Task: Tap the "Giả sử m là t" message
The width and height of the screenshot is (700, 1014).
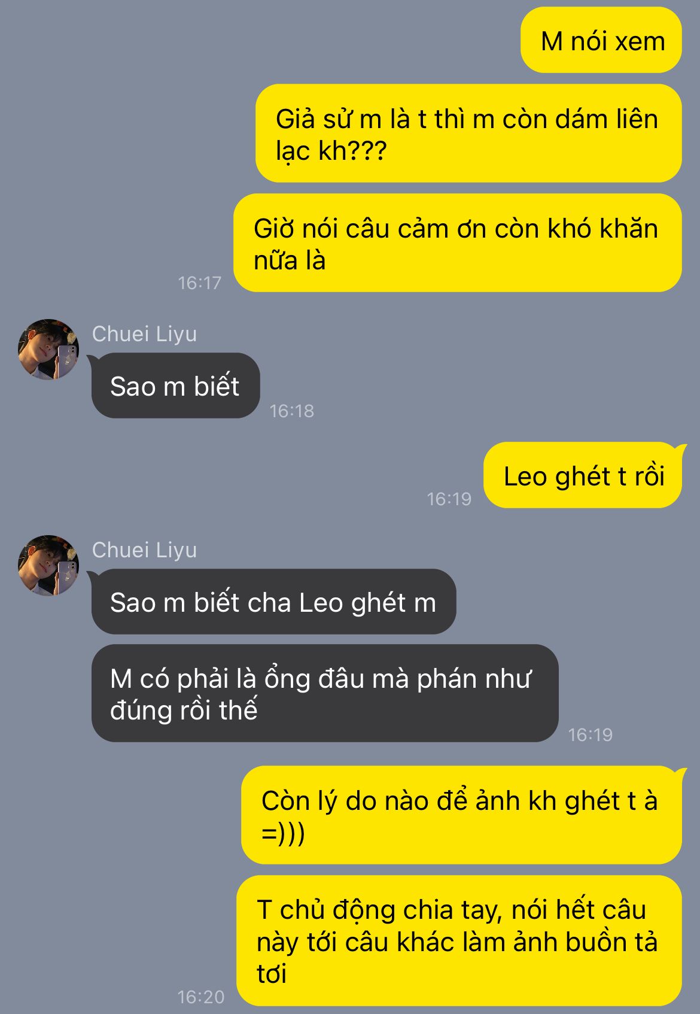Action: tap(468, 133)
